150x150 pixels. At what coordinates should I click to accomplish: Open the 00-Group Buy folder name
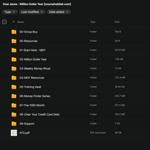[28, 32]
